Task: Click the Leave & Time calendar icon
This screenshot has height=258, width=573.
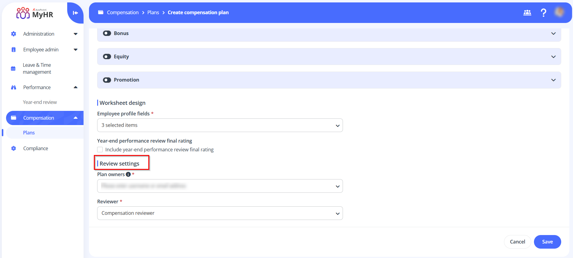Action: 13,69
